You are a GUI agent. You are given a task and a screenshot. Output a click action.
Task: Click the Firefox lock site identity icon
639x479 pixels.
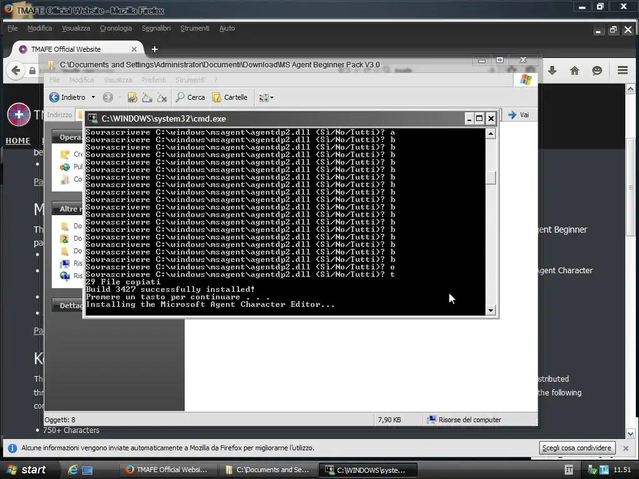32,71
